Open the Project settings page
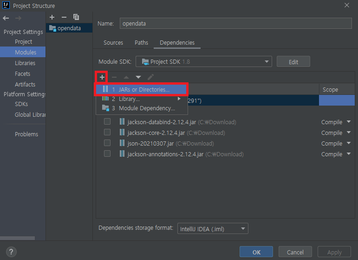Screen dimensions: 358x260 point(23,42)
